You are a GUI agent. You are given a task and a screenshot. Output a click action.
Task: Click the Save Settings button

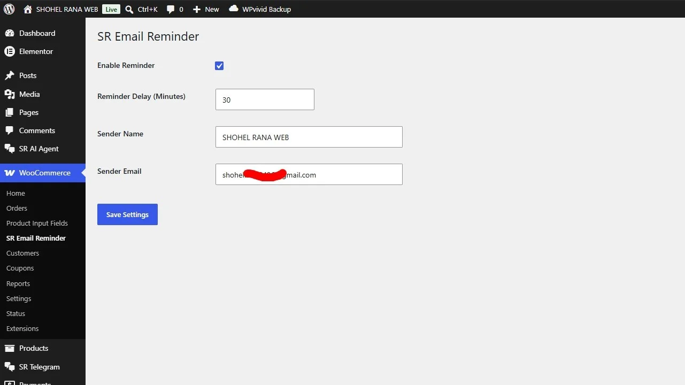[127, 214]
